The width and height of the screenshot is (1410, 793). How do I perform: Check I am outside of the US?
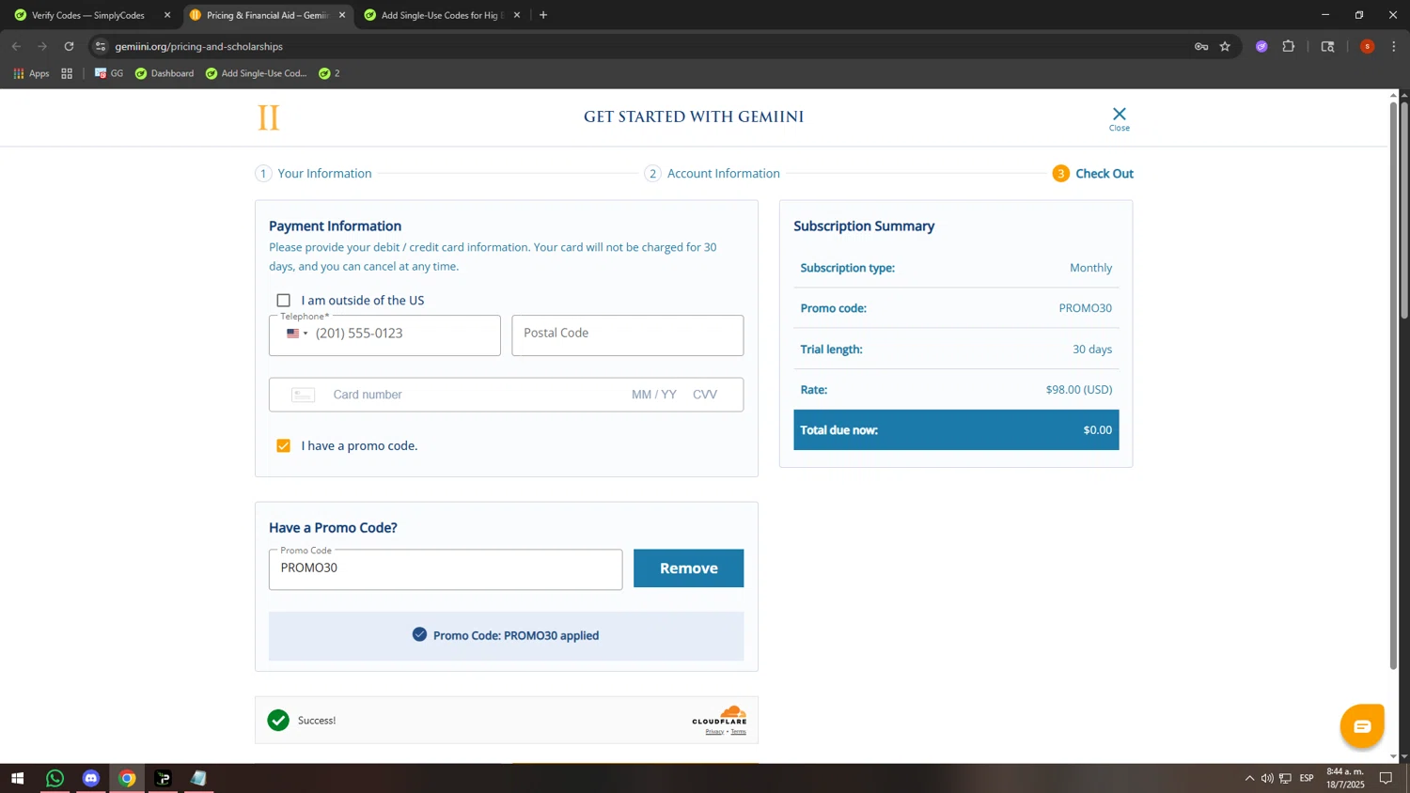pyautogui.click(x=283, y=301)
